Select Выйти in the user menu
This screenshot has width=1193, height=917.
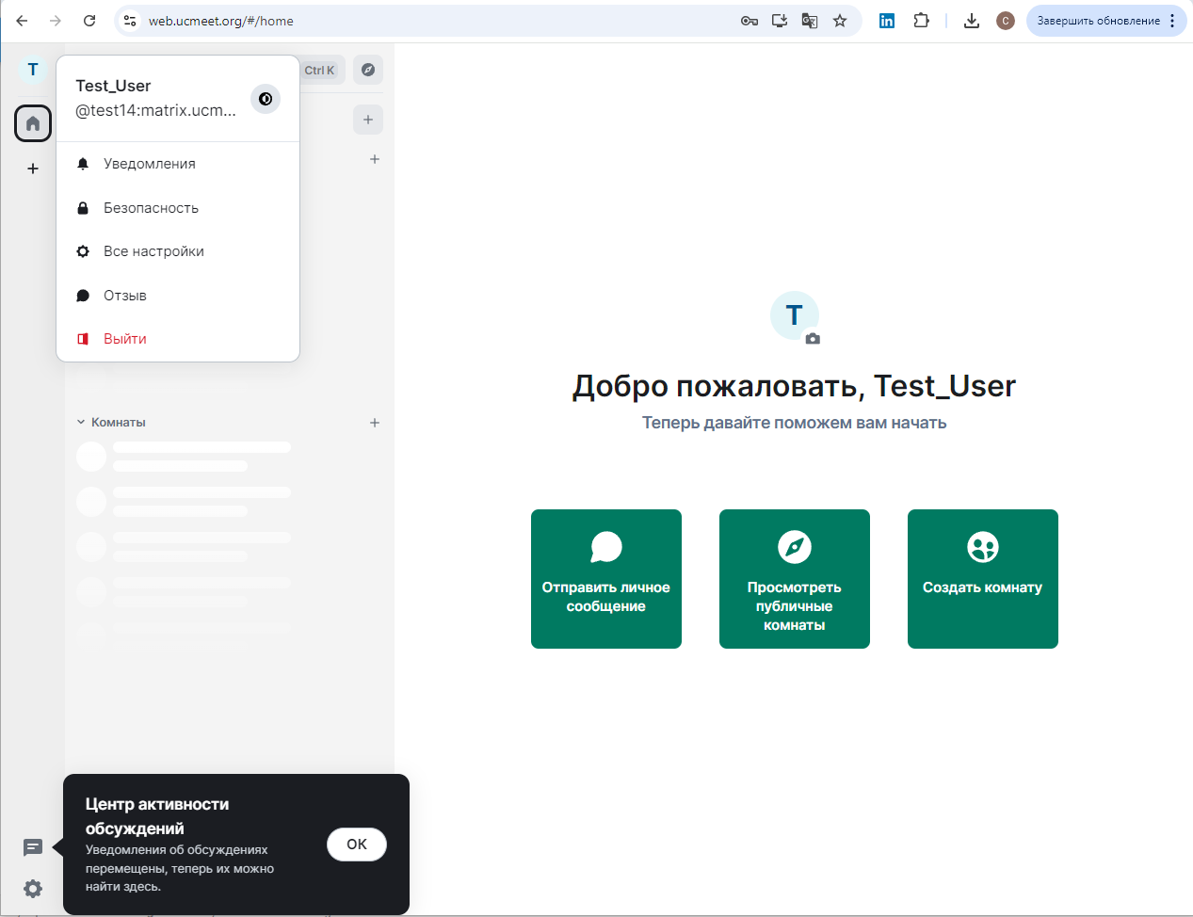pyautogui.click(x=123, y=338)
